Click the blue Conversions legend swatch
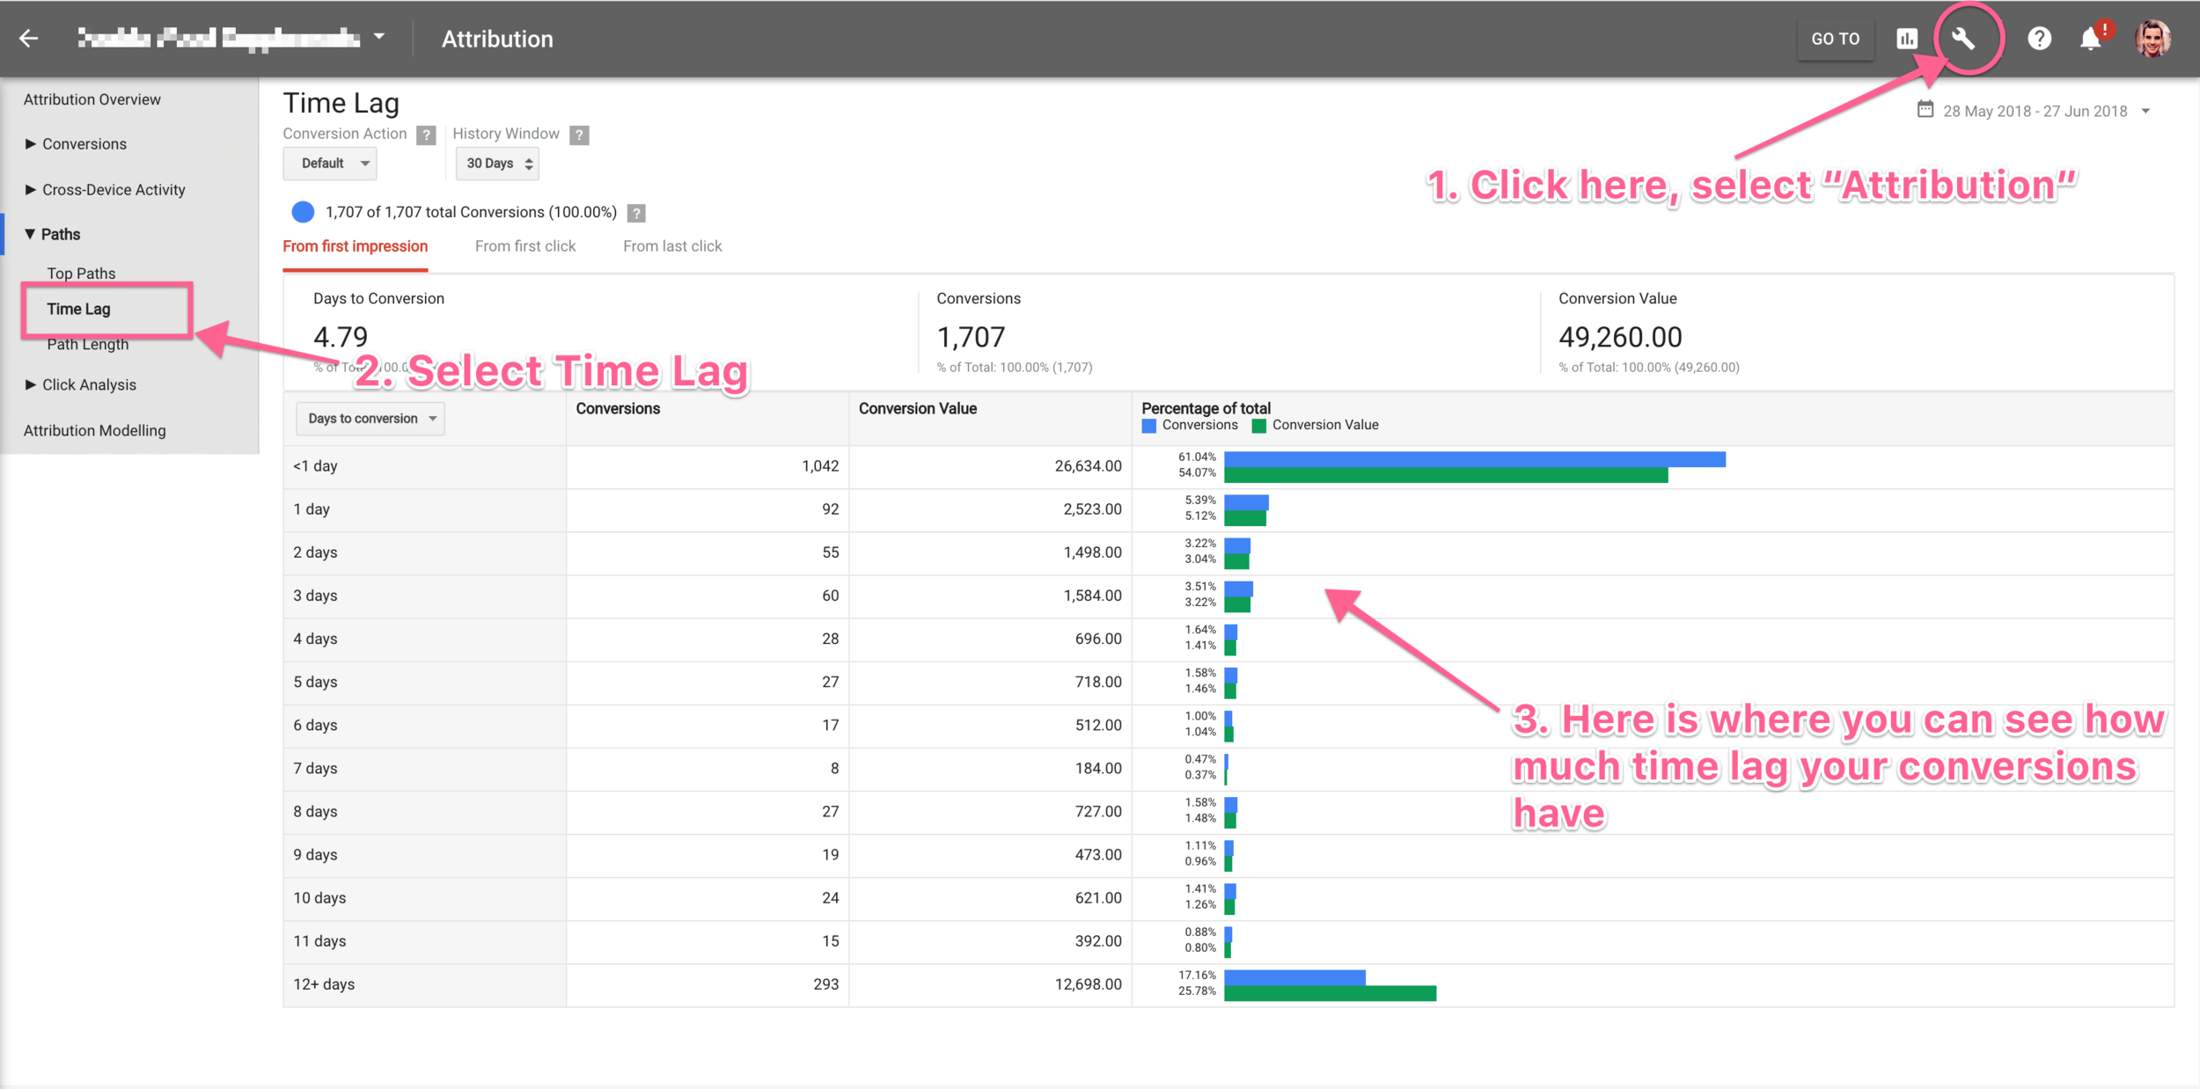Viewport: 2200px width, 1089px height. pyautogui.click(x=1148, y=426)
